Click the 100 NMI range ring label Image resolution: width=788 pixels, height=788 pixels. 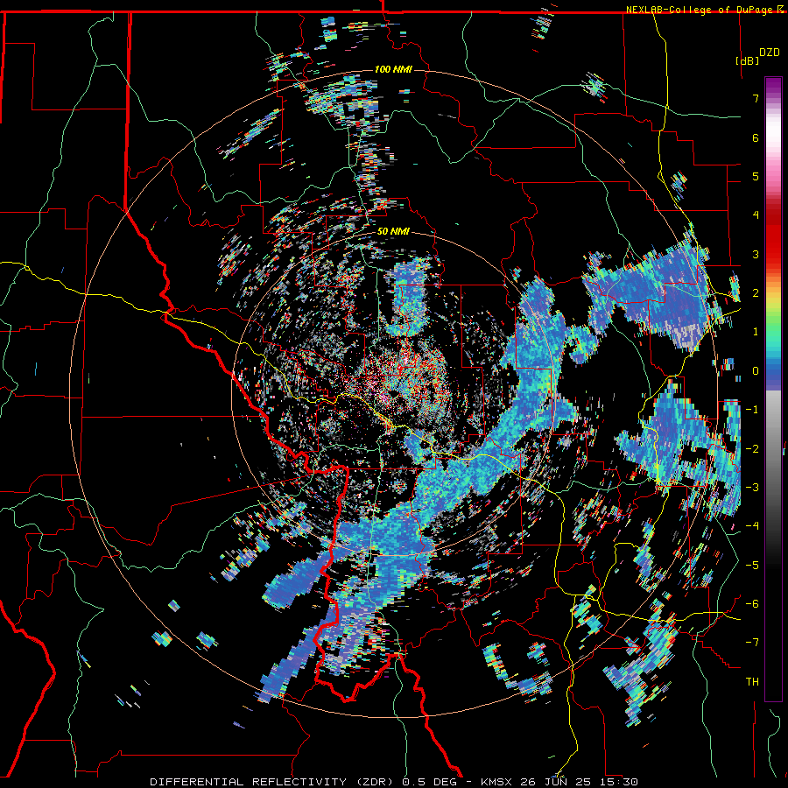393,69
